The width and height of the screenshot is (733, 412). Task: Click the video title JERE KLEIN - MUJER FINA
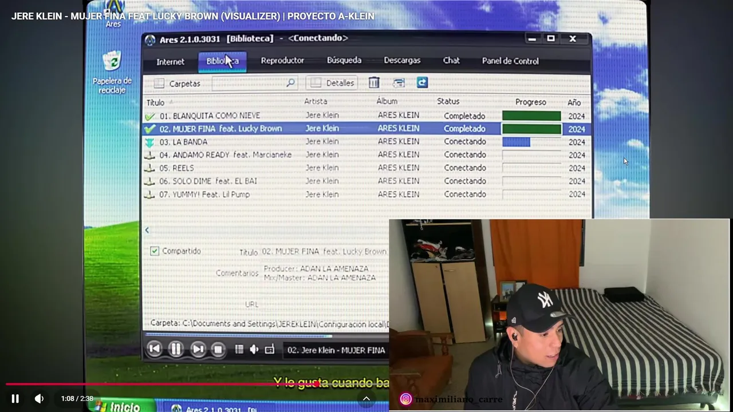click(x=192, y=16)
